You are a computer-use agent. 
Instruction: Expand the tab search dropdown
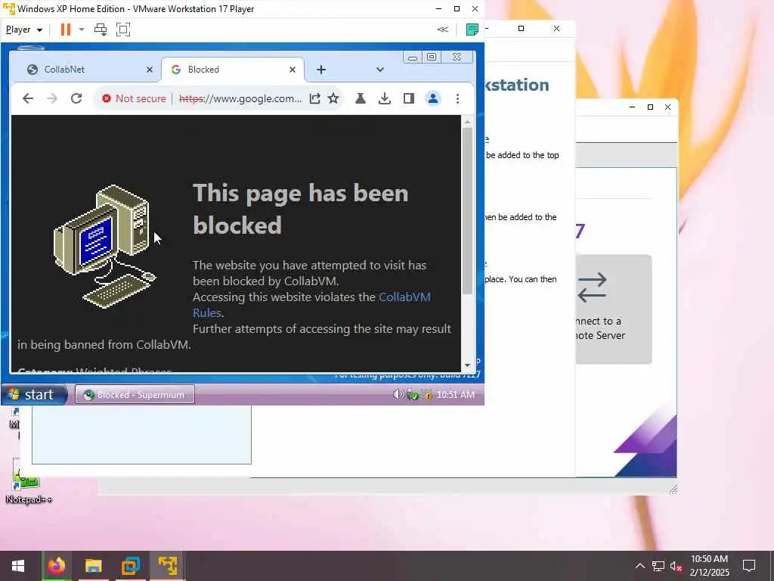pos(379,70)
